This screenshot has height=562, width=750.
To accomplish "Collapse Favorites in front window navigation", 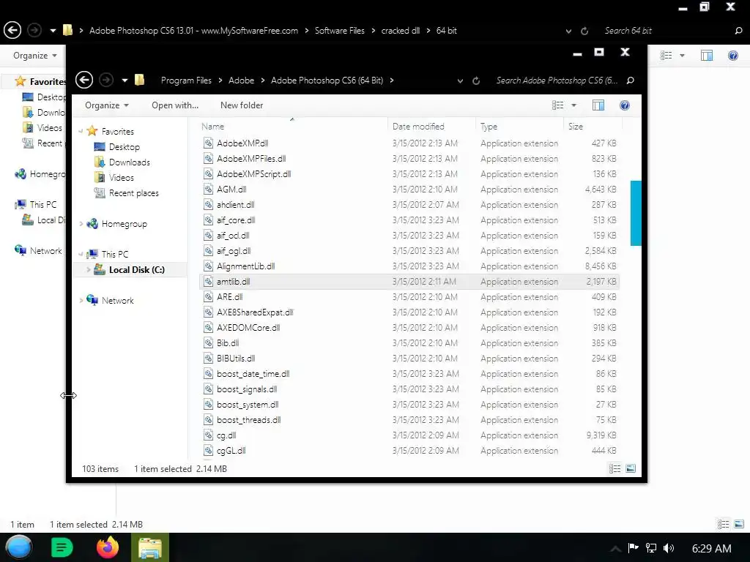I will coord(81,132).
